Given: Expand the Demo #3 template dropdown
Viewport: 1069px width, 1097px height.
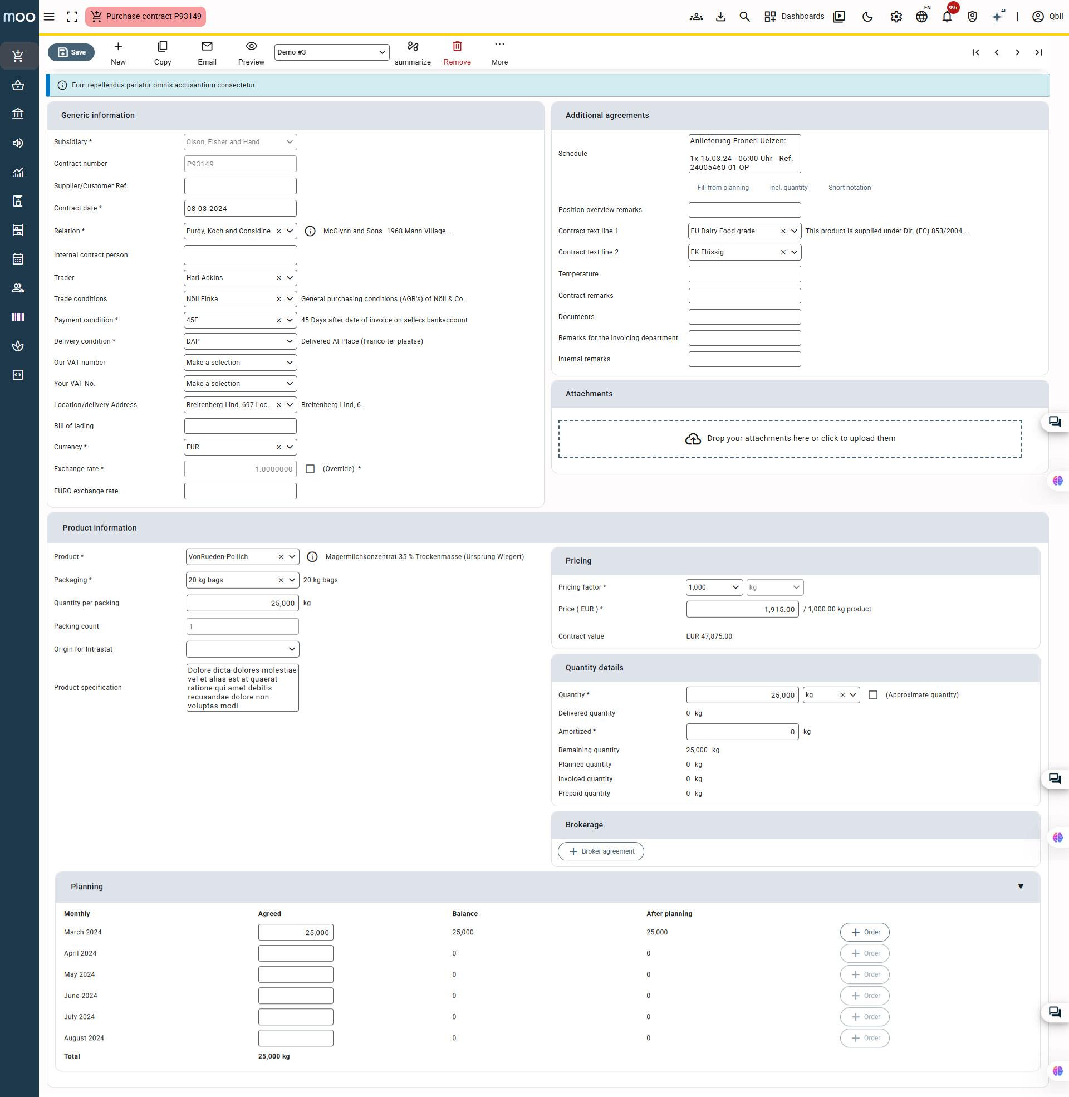Looking at the screenshot, I should click(331, 52).
